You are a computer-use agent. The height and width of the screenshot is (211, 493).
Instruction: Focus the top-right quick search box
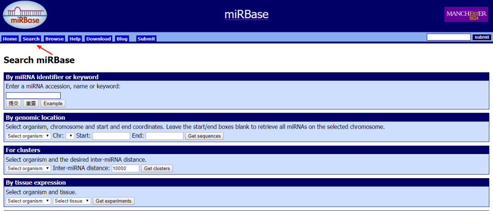click(x=448, y=37)
